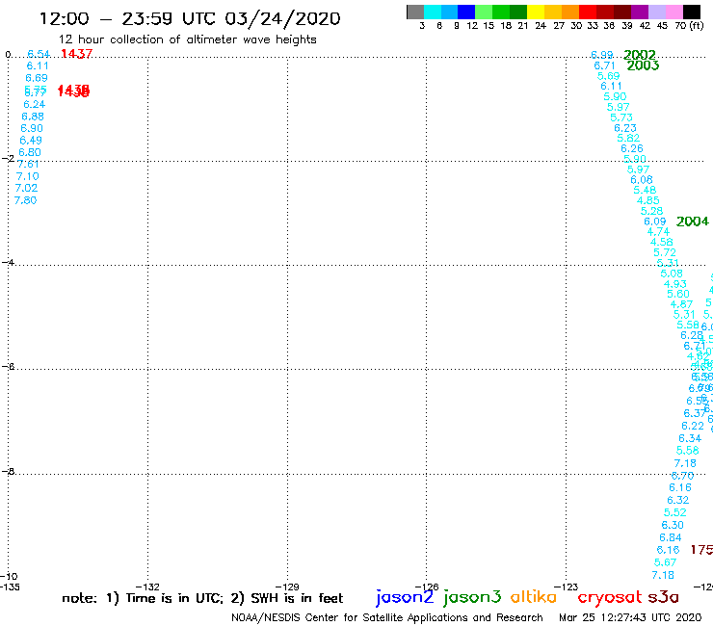Click the red 1437 pass time label
Image resolution: width=713 pixels, height=626 pixels.
[x=76, y=54]
